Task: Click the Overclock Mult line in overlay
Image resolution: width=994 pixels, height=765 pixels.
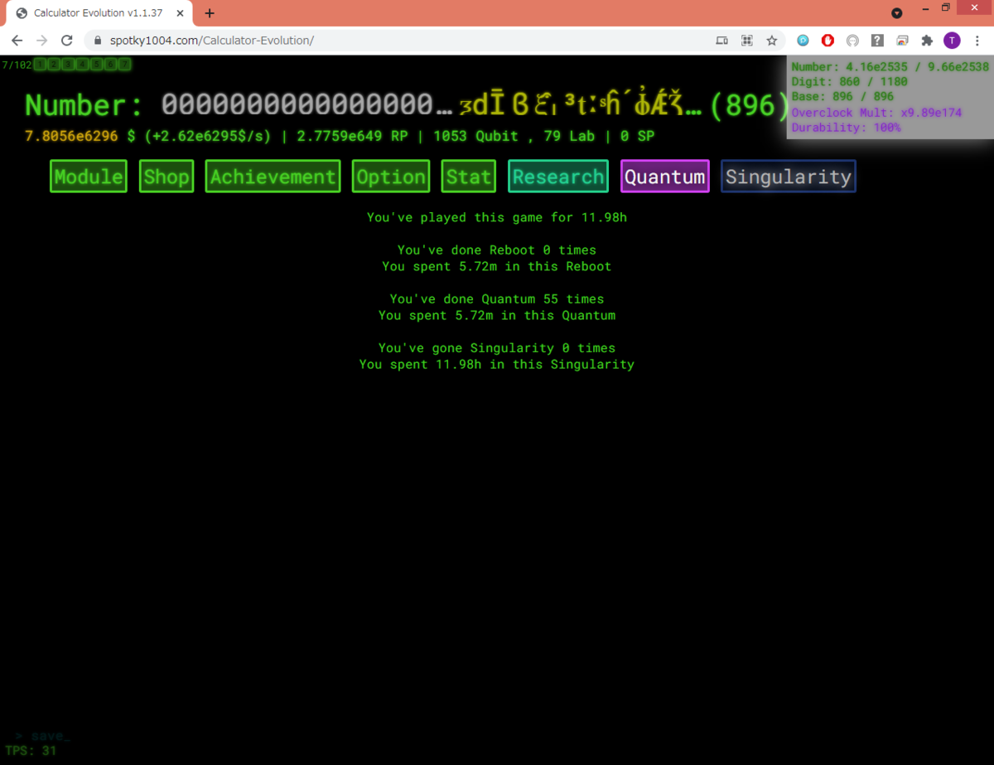Action: 876,112
